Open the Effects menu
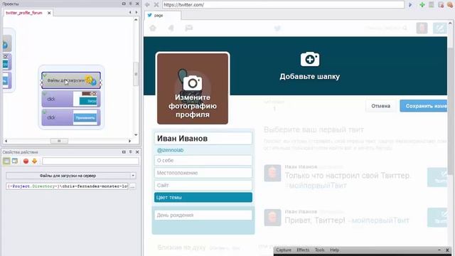 pos(303,250)
